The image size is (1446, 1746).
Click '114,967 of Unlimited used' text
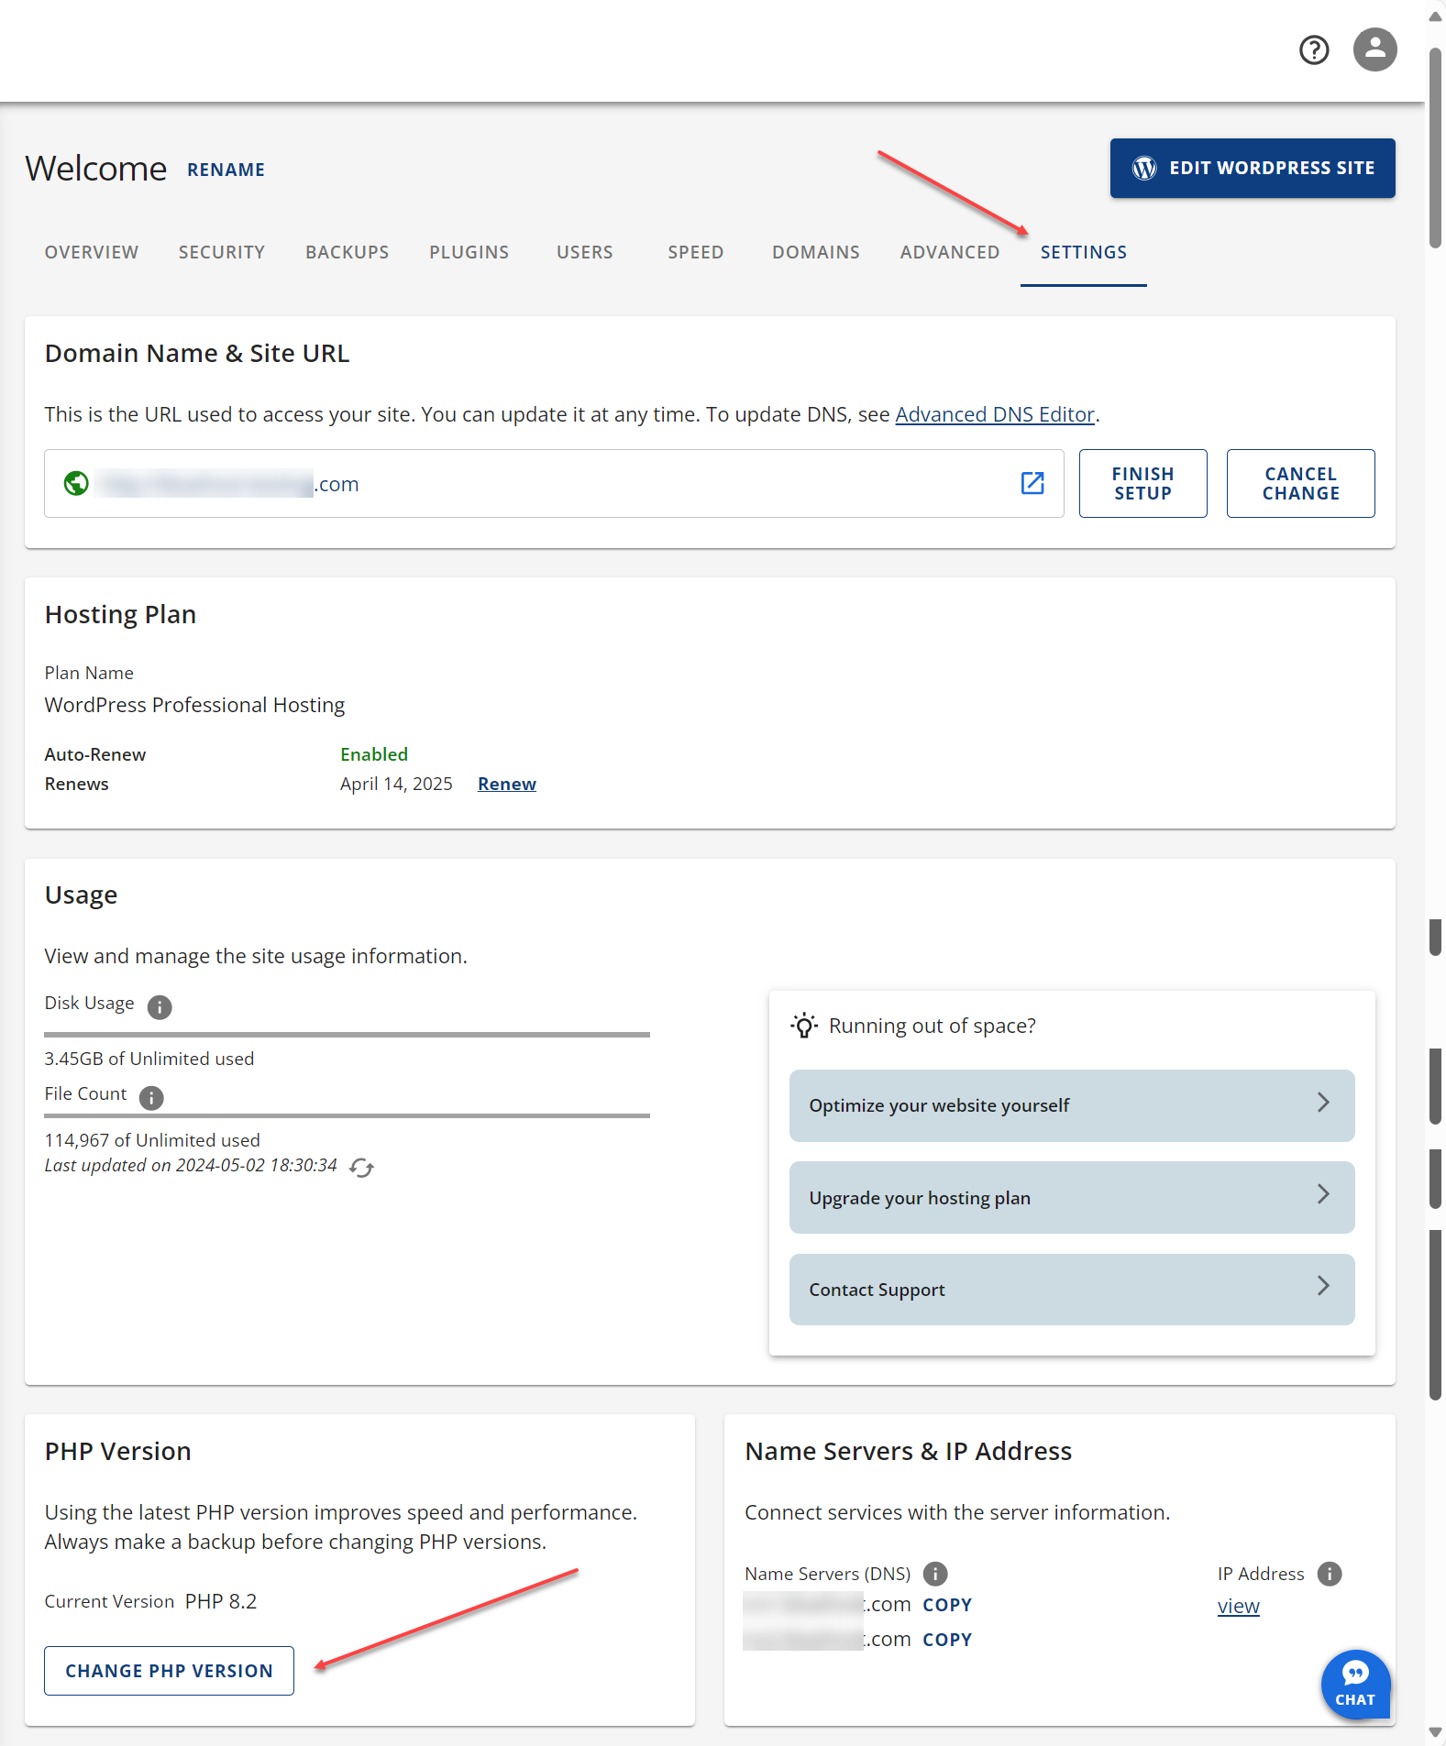152,1140
